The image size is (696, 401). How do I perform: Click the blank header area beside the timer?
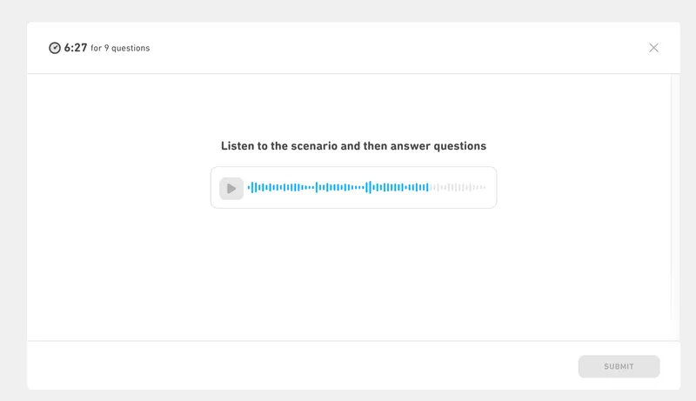[391, 48]
